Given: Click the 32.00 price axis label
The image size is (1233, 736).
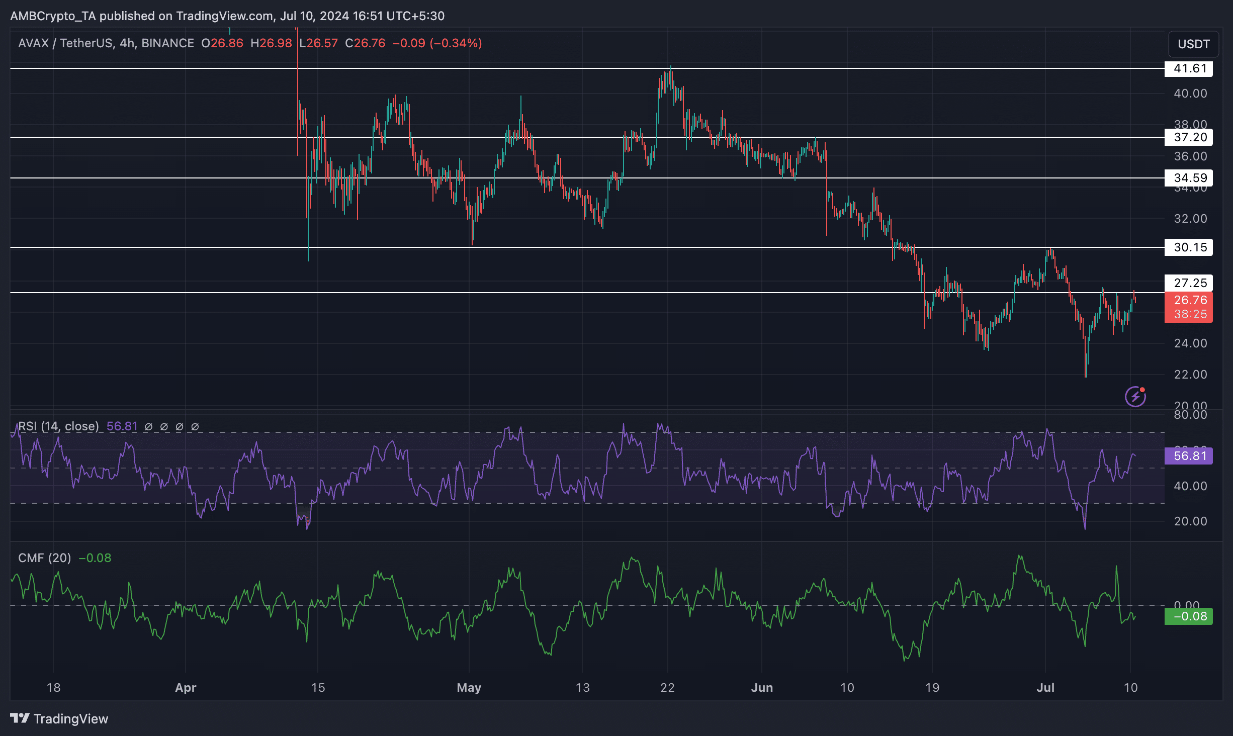Looking at the screenshot, I should 1190,219.
